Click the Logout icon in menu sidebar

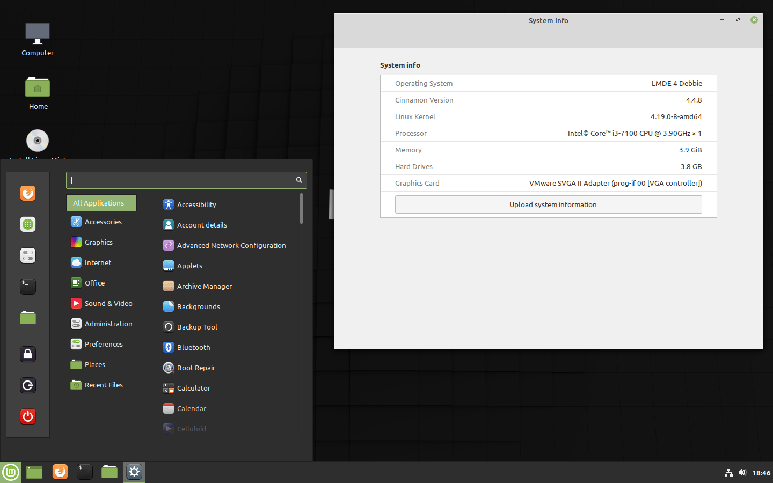[x=28, y=385]
